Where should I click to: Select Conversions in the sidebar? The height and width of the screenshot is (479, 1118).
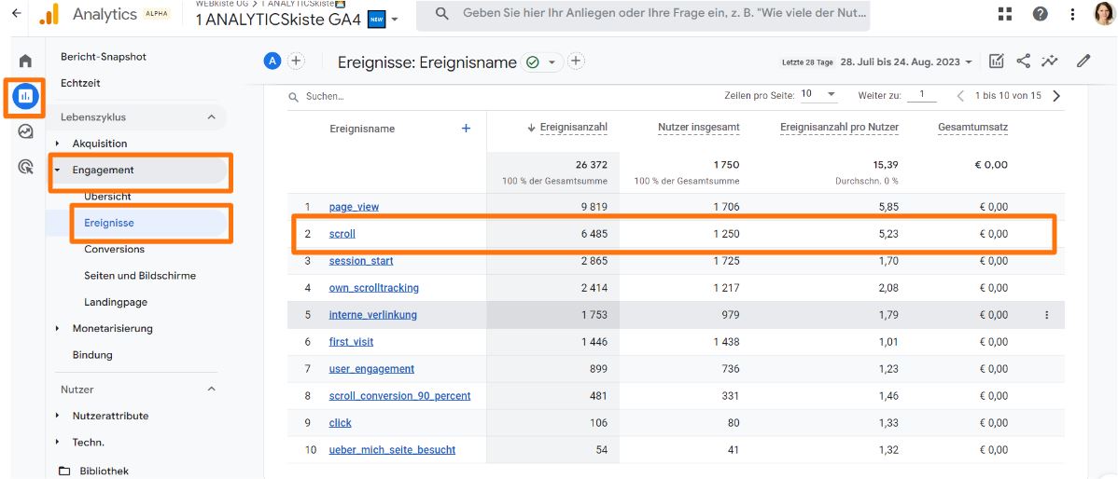(x=114, y=250)
